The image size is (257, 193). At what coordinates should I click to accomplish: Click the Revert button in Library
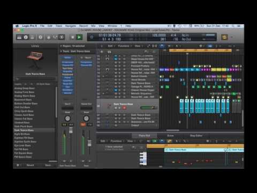[30, 165]
